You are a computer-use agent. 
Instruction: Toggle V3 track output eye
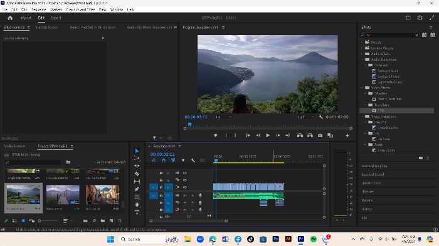click(185, 173)
